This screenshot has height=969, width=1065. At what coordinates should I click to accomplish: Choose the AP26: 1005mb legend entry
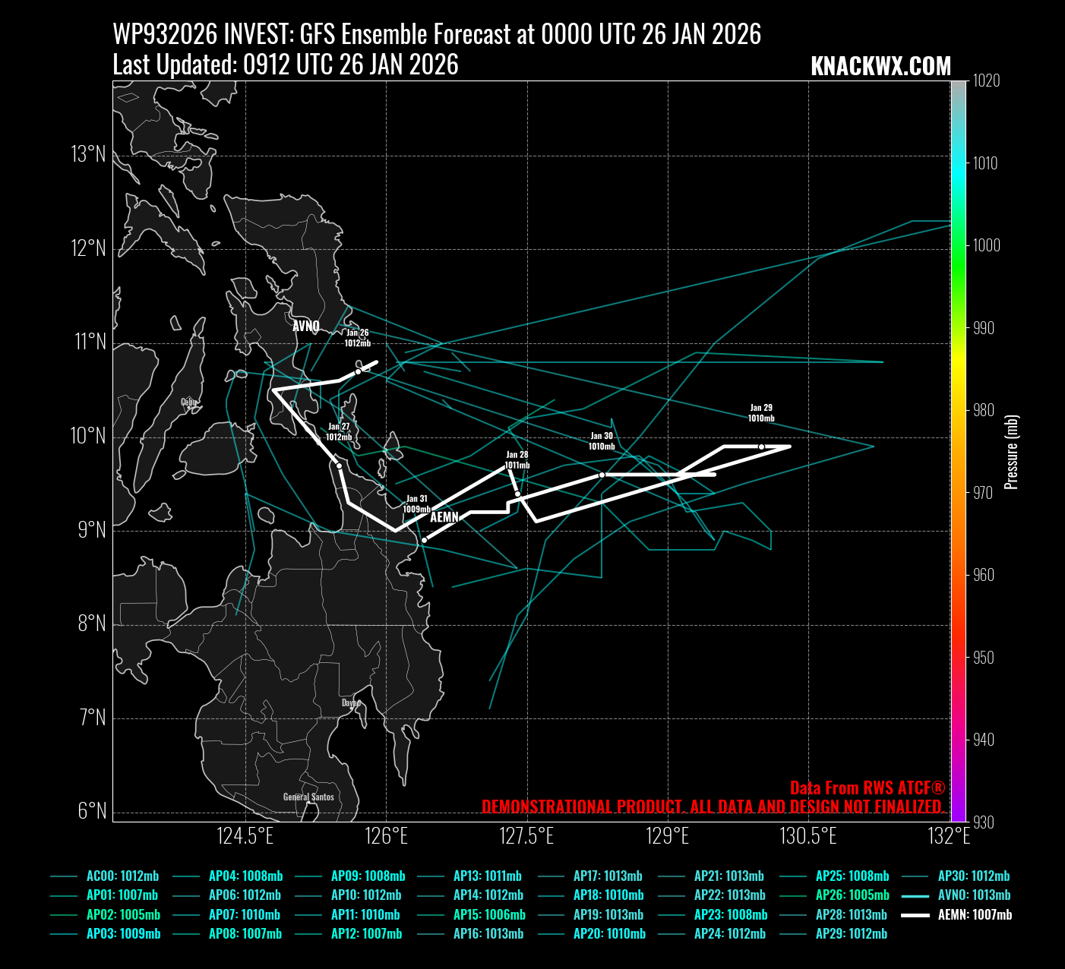point(852,895)
